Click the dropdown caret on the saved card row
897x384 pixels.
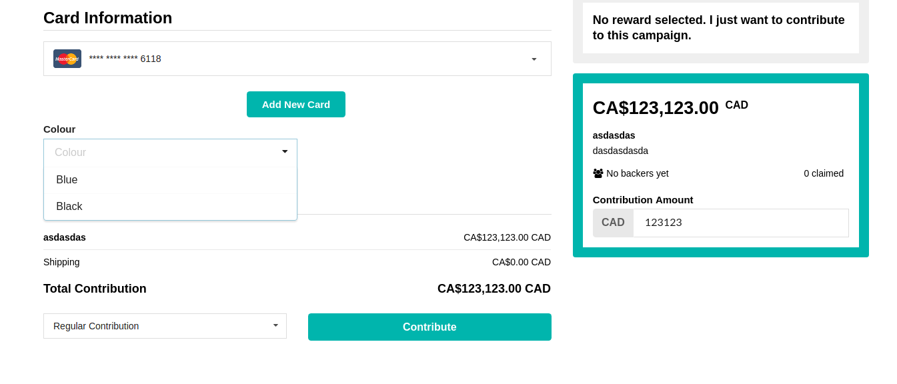(533, 59)
